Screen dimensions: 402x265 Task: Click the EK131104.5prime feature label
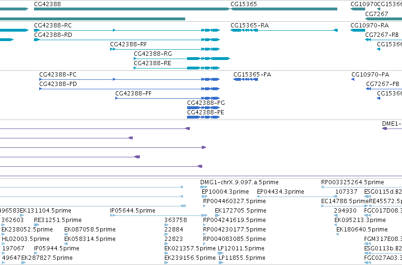pyautogui.click(x=45, y=211)
